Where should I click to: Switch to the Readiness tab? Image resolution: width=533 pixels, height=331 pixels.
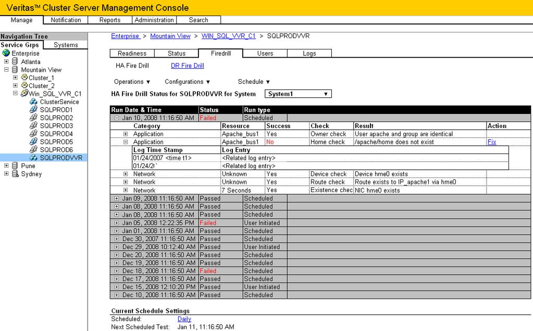pyautogui.click(x=132, y=53)
